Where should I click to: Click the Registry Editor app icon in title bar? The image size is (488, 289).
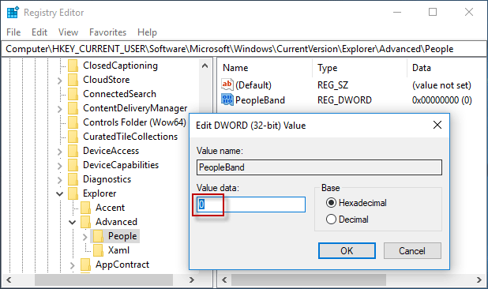pyautogui.click(x=13, y=13)
